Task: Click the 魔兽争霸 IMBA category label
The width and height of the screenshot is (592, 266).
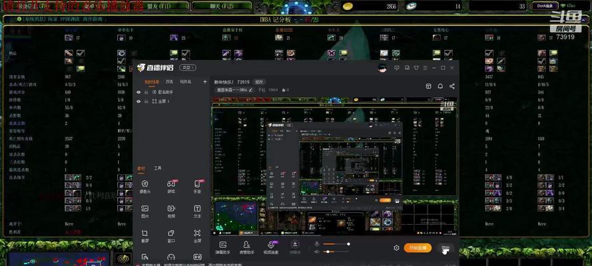Action: pyautogui.click(x=232, y=90)
